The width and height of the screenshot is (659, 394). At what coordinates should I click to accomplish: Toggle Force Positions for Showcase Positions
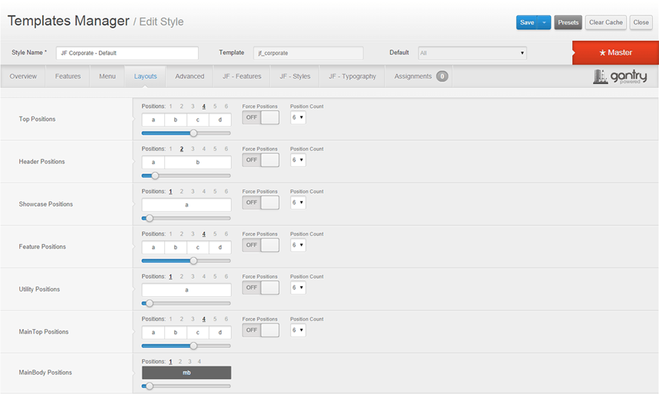(260, 202)
